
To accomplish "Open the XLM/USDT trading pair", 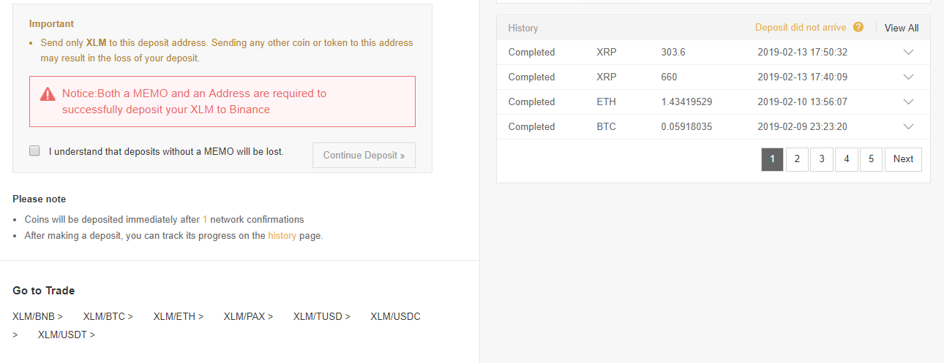I will [x=67, y=335].
